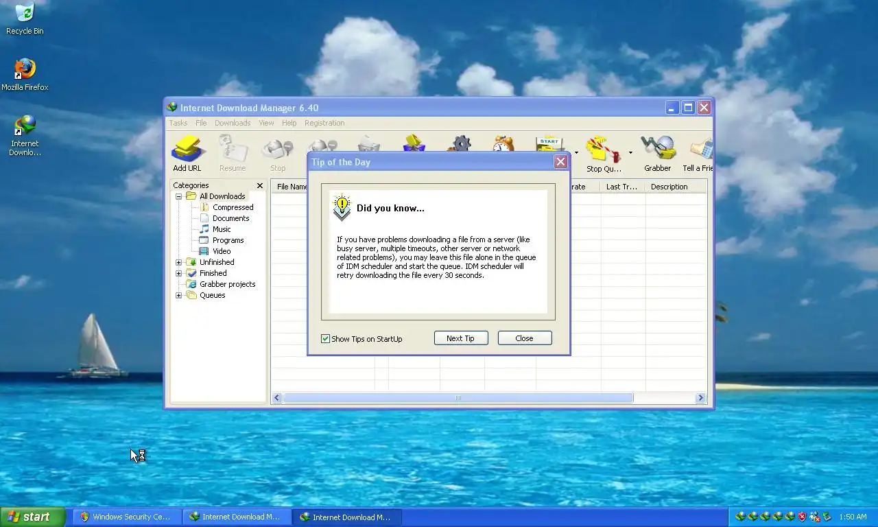
Task: Select the Programs category icon
Action: pos(204,240)
